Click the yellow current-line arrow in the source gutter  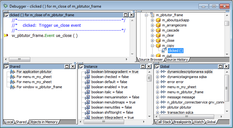[x=6, y=36]
